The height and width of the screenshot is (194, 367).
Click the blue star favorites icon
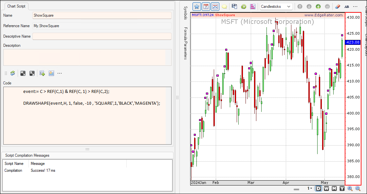coord(197,7)
